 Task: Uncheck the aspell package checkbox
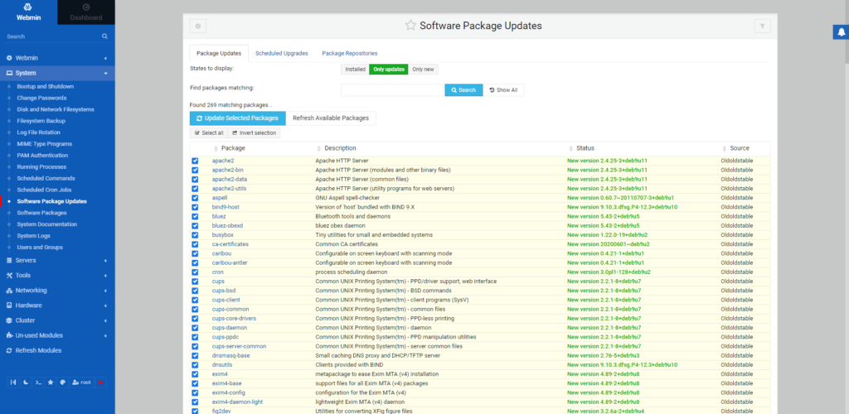pyautogui.click(x=195, y=198)
